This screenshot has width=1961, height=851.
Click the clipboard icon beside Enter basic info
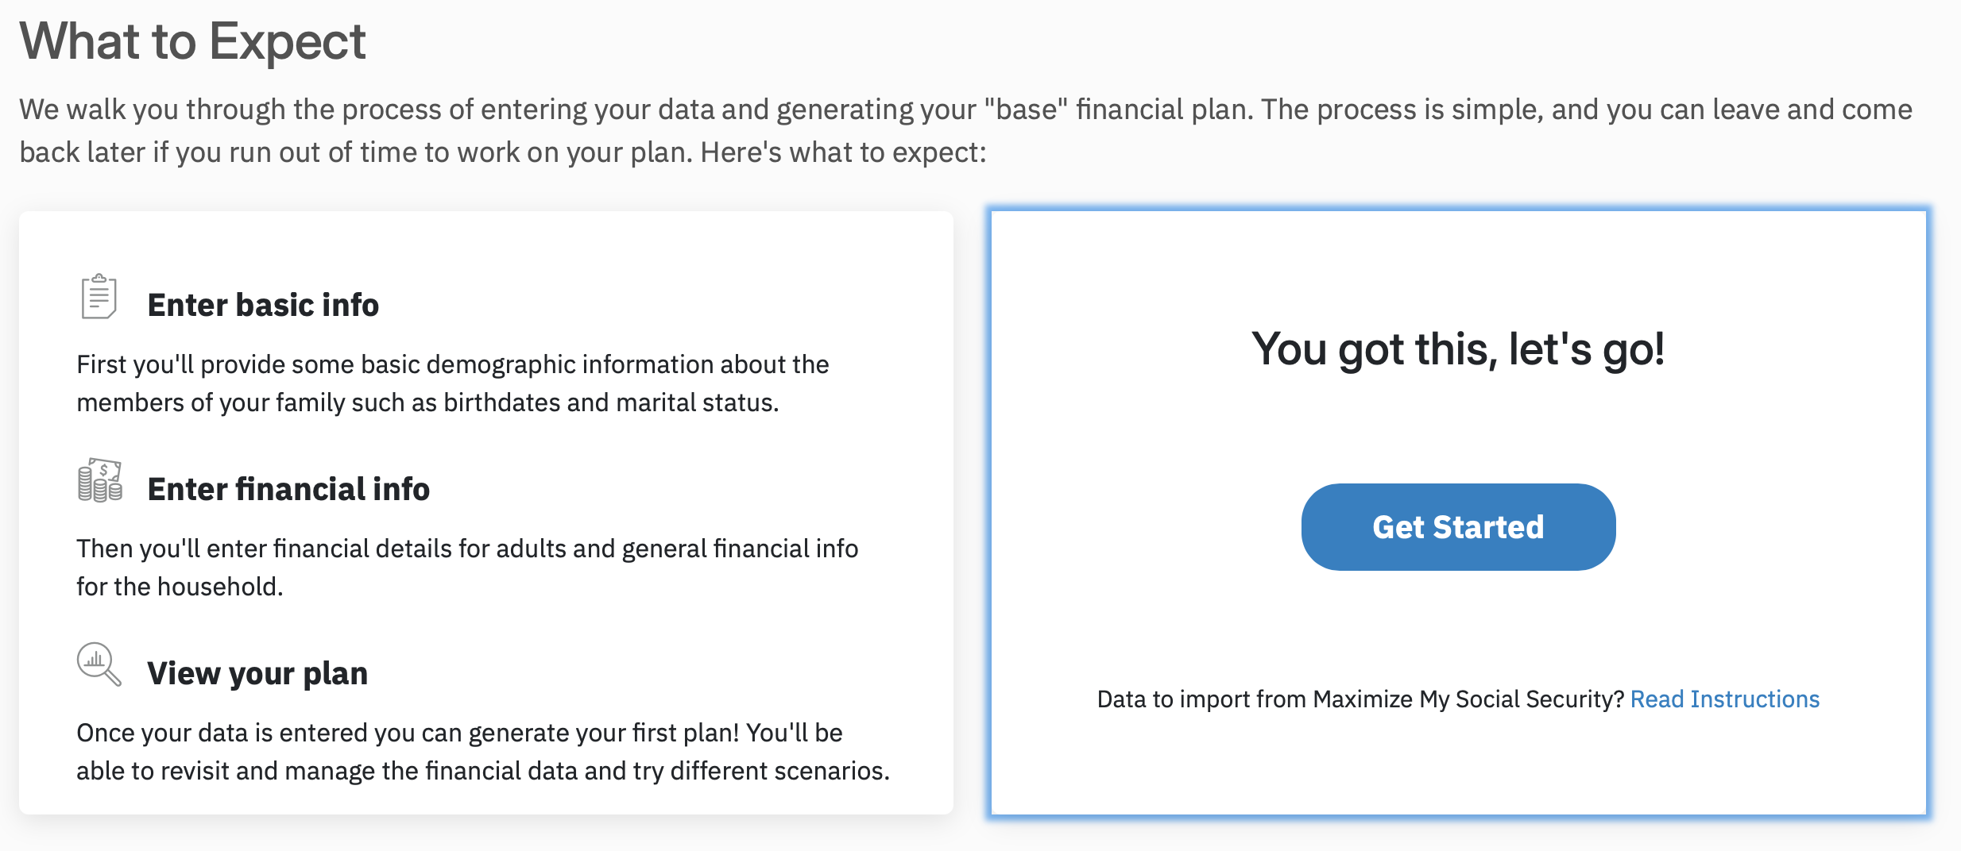click(x=99, y=296)
